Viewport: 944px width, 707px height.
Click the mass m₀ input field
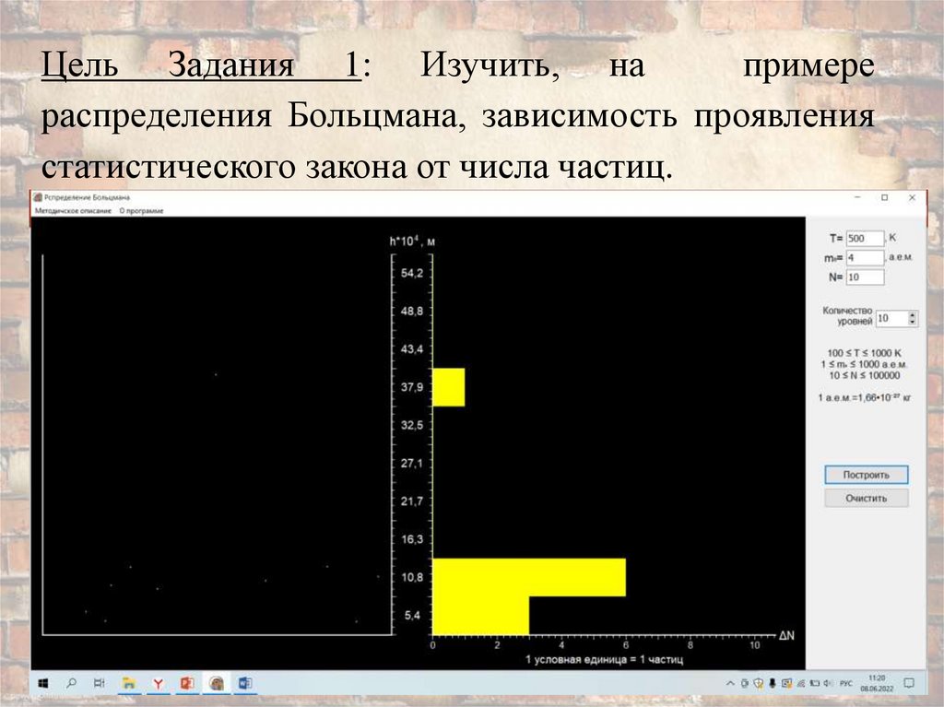(865, 258)
